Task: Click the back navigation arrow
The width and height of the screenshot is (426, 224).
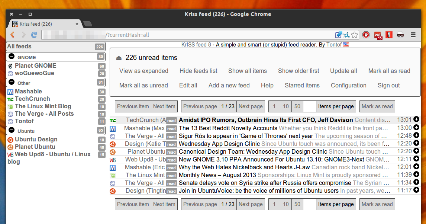Action: coord(13,35)
